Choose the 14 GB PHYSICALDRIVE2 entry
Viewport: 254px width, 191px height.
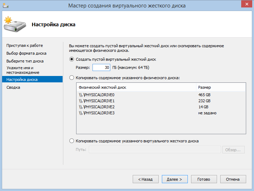coord(97,107)
